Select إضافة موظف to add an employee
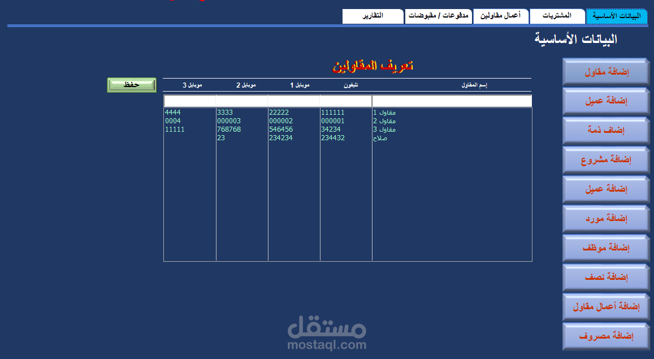The width and height of the screenshot is (654, 359). (x=605, y=248)
